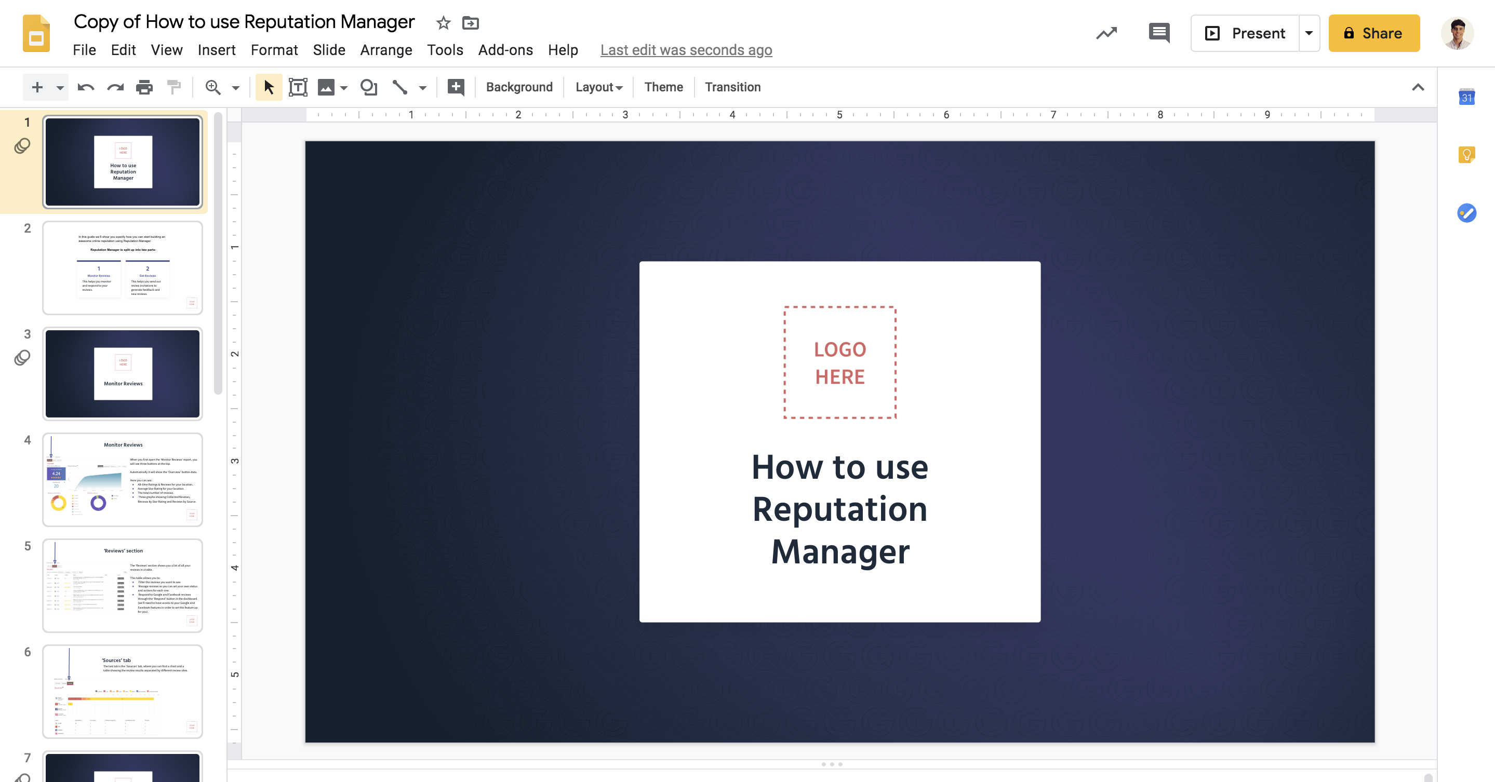Open the Format menu
Viewport: 1495px width, 782px height.
point(274,50)
